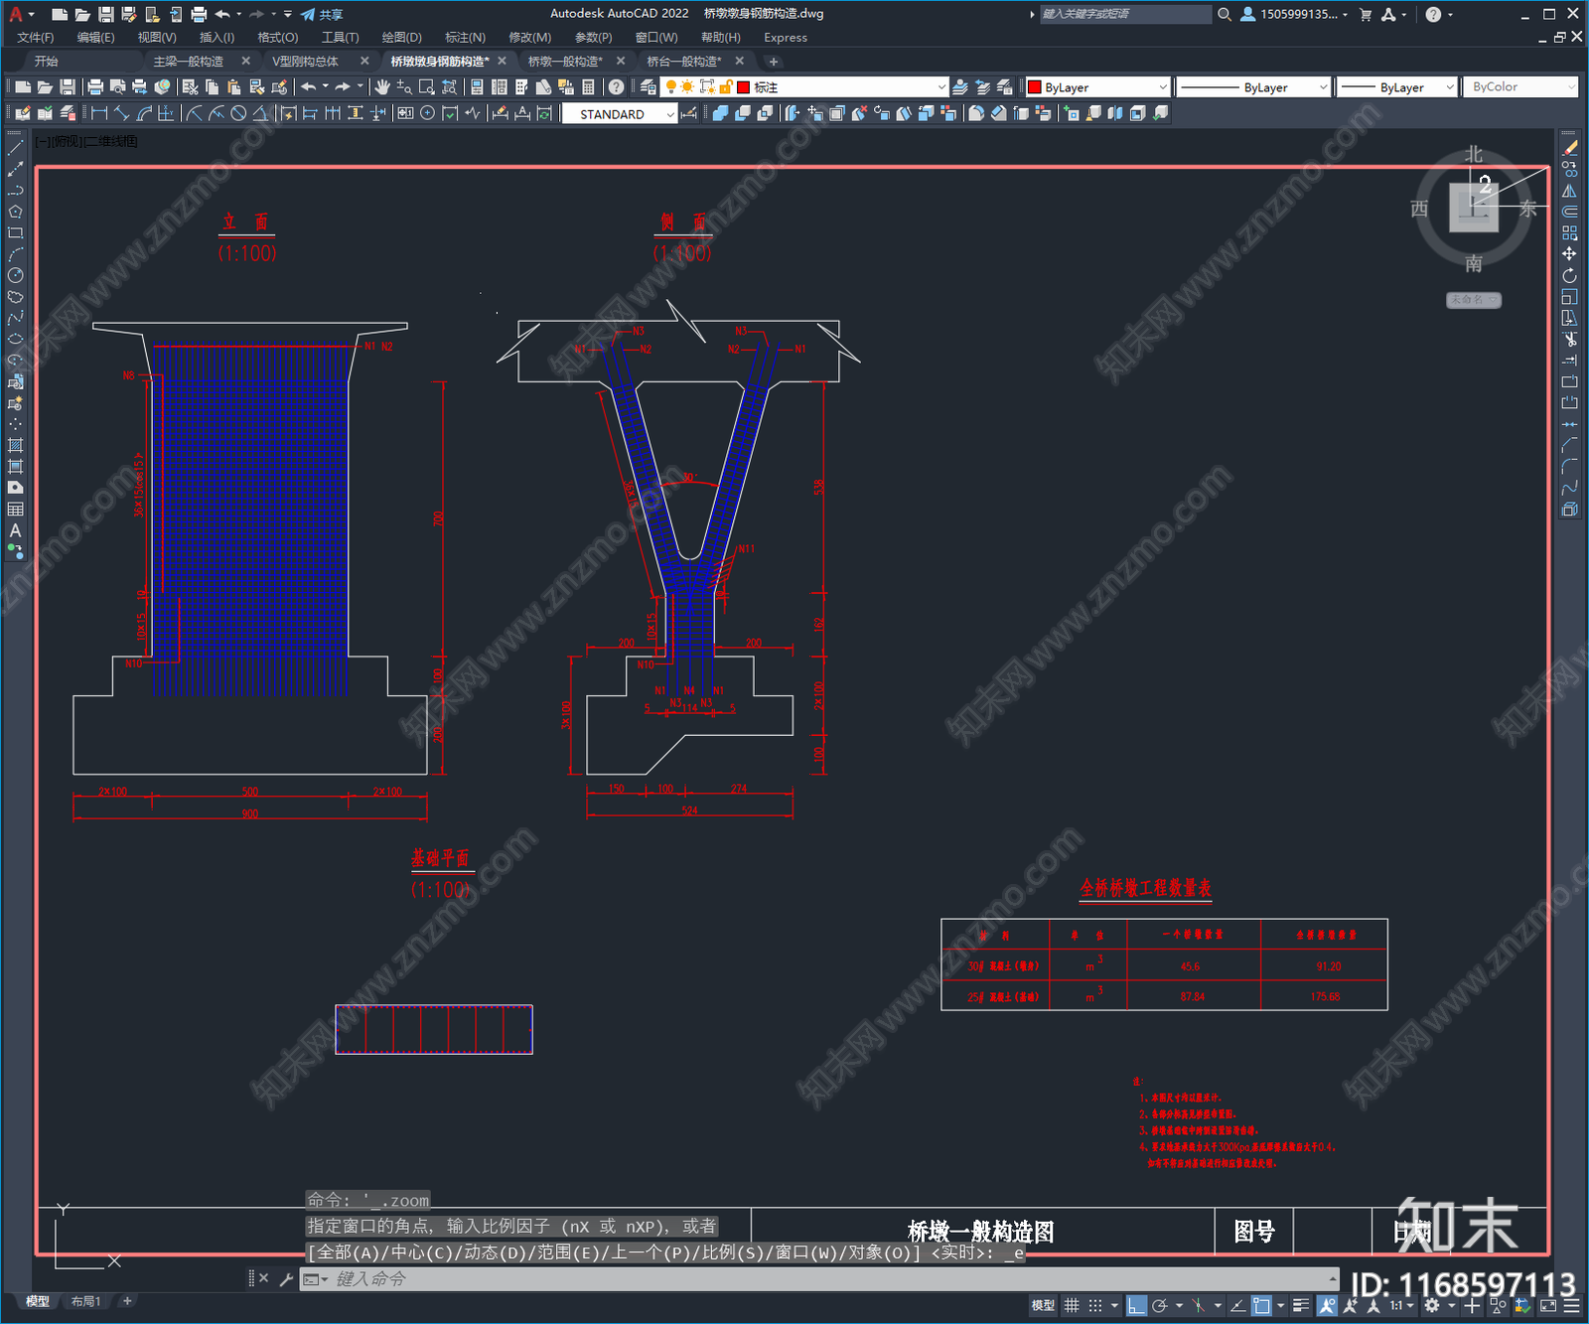Viewport: 1589px width, 1324px height.
Task: Click the Pan hand tool
Action: coord(382,87)
